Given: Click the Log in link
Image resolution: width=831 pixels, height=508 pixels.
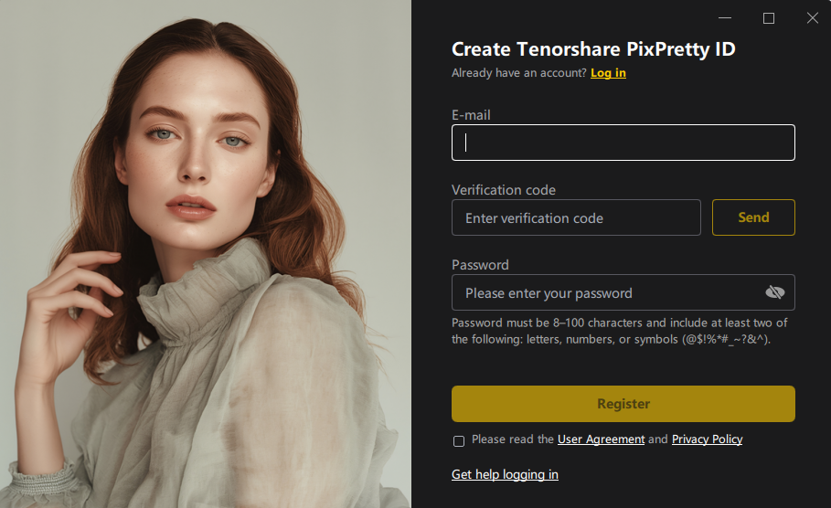Looking at the screenshot, I should coord(608,73).
